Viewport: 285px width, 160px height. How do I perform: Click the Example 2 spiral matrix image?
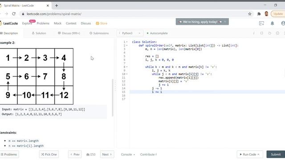(x=37, y=76)
